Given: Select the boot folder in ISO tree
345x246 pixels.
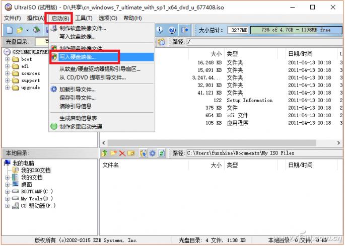Looking at the screenshot, I should pyautogui.click(x=26, y=59).
